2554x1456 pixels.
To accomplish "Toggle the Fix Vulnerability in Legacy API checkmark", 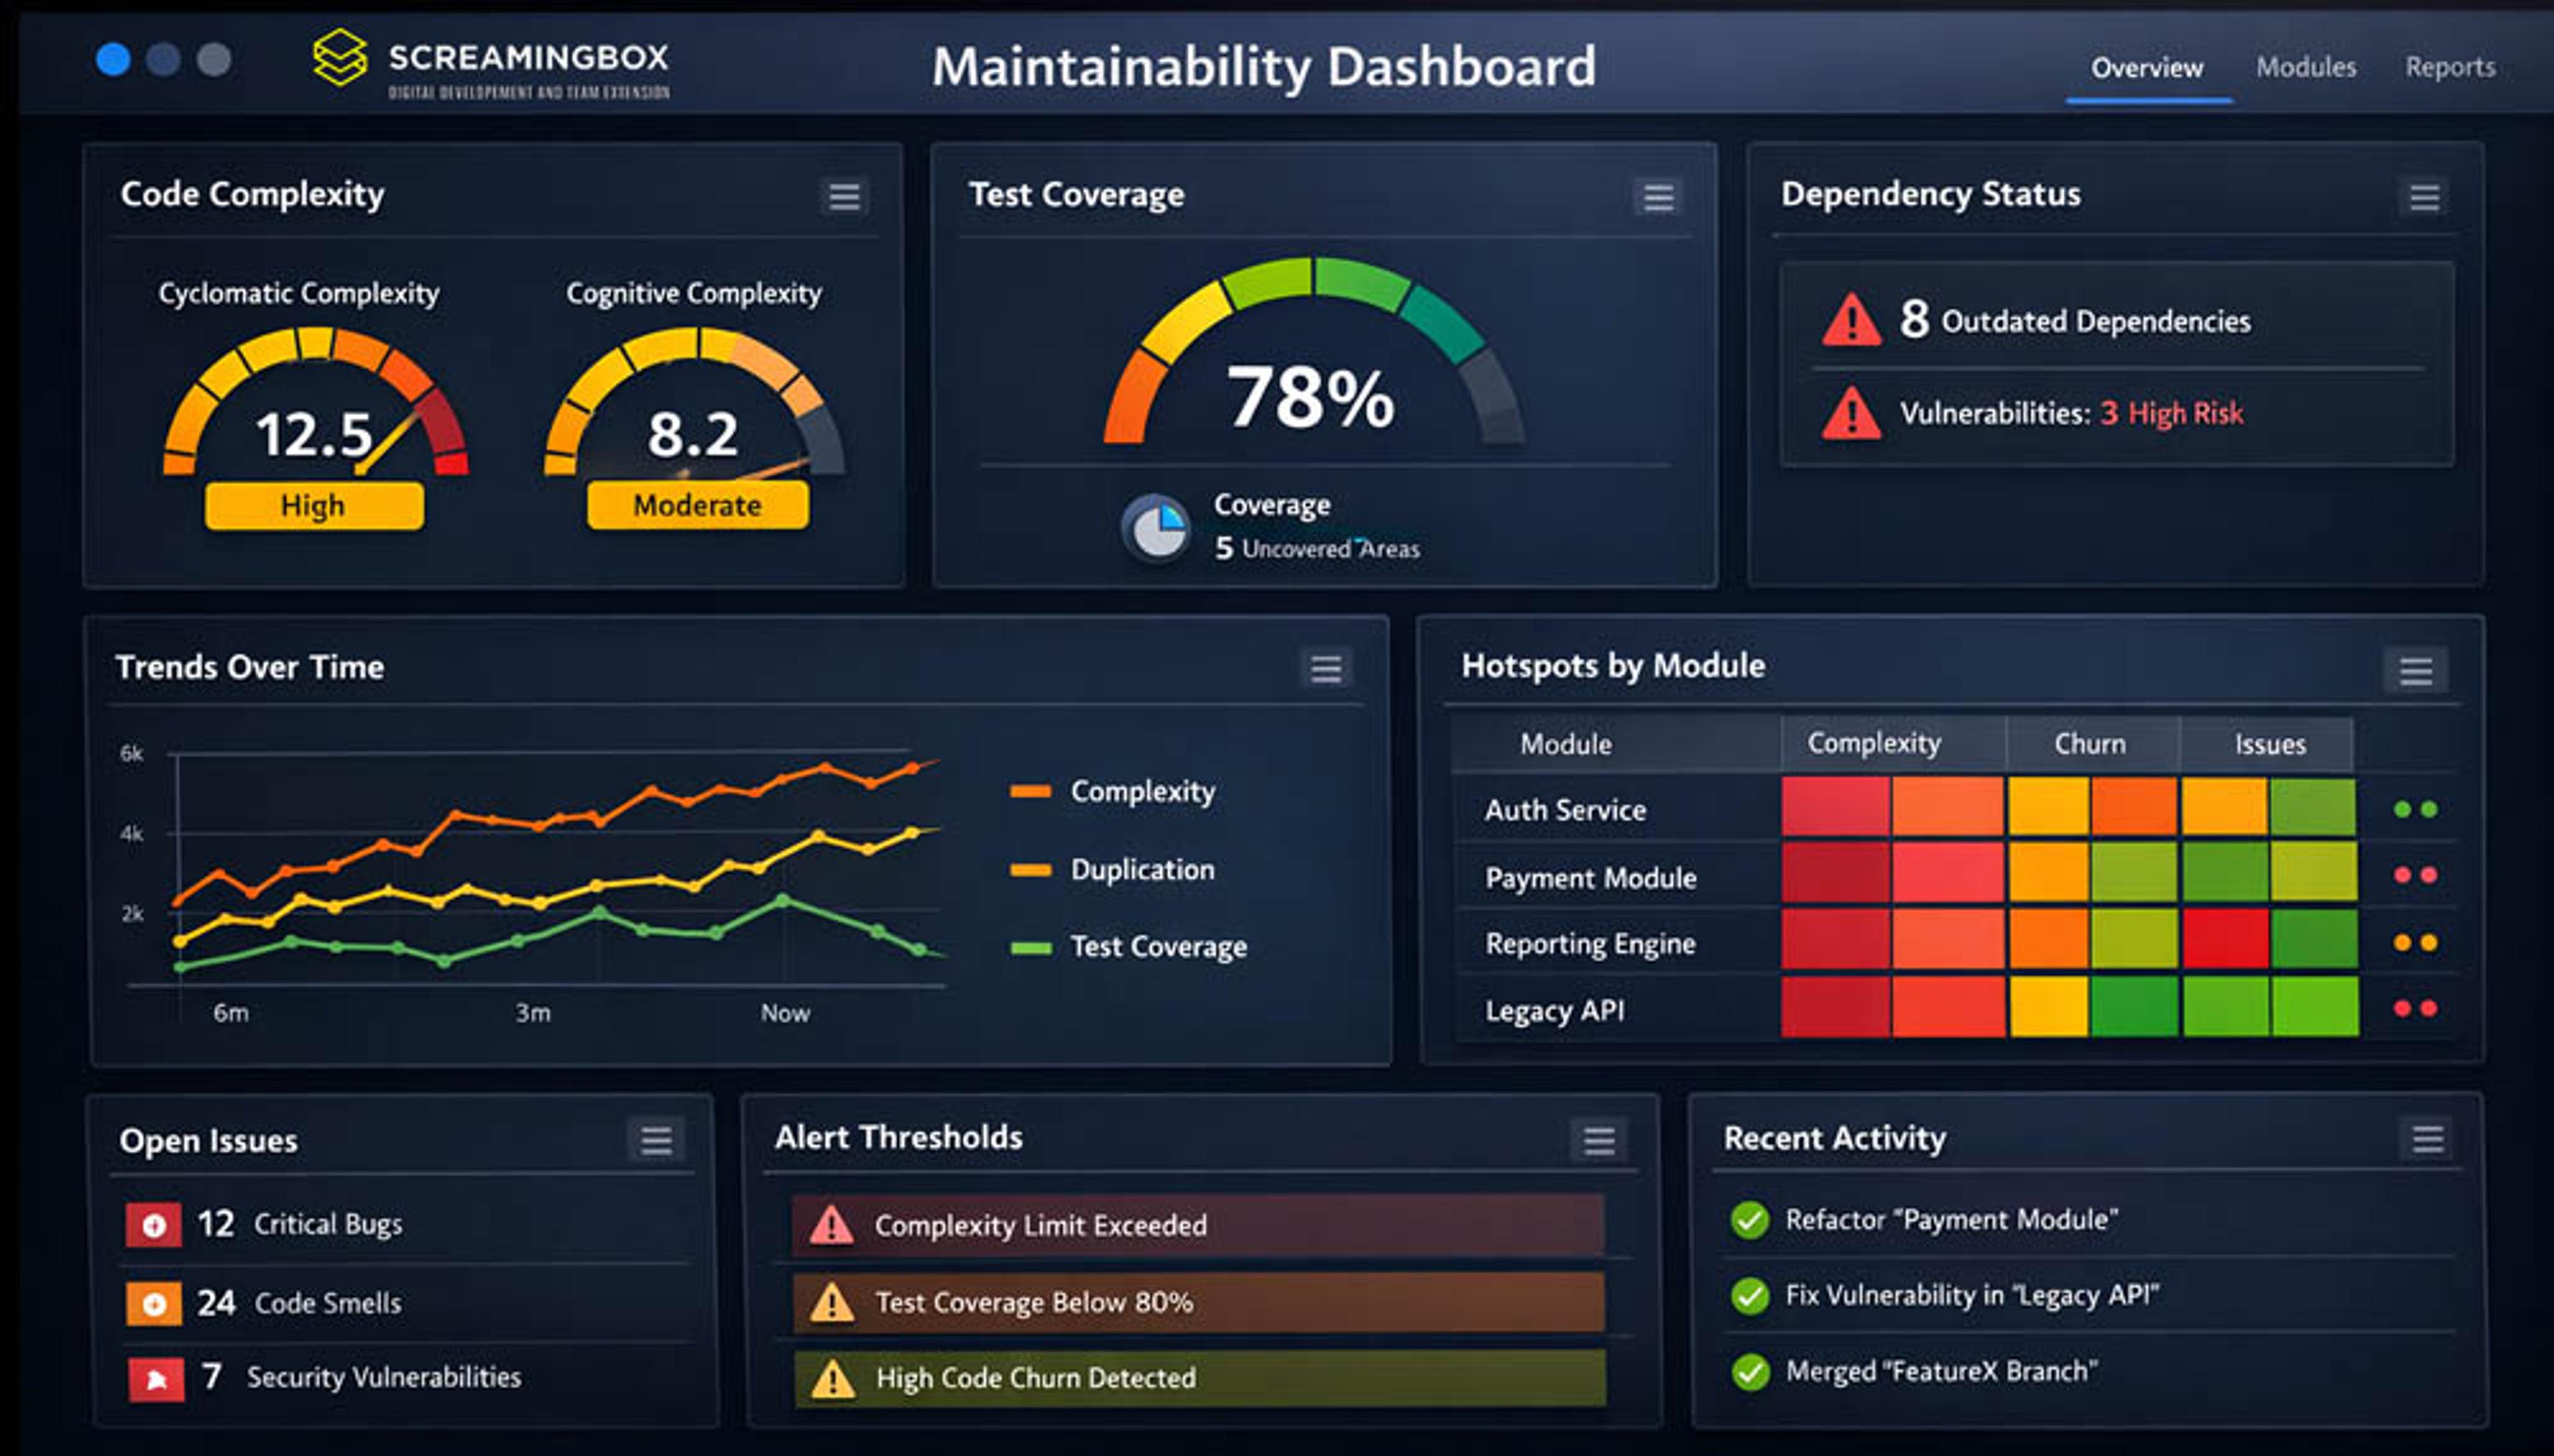I will [x=1749, y=1296].
